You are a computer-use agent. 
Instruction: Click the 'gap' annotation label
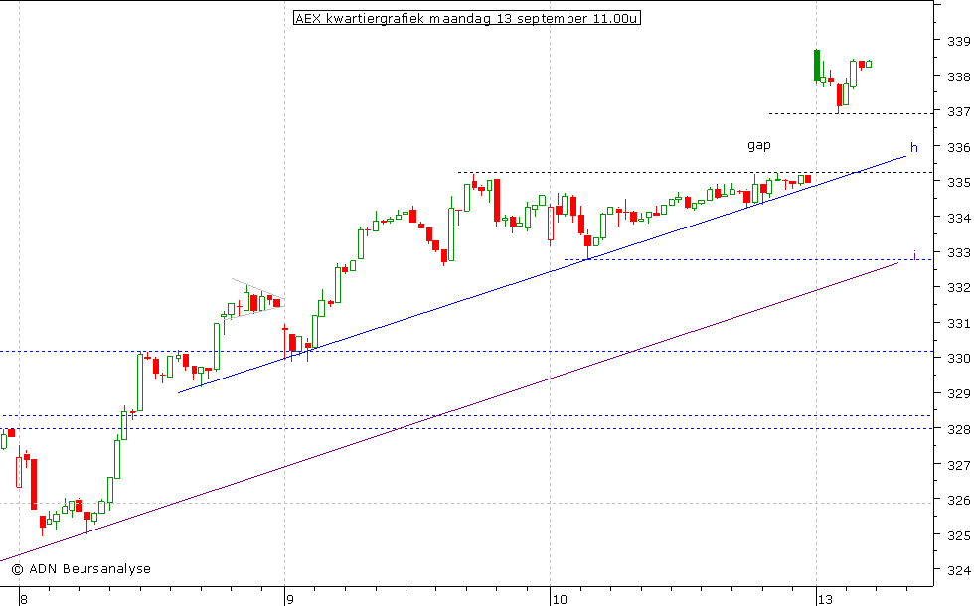758,146
